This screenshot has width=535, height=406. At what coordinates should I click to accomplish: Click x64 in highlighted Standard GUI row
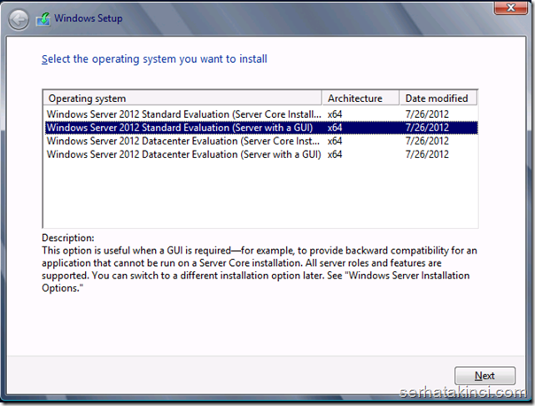(335, 128)
